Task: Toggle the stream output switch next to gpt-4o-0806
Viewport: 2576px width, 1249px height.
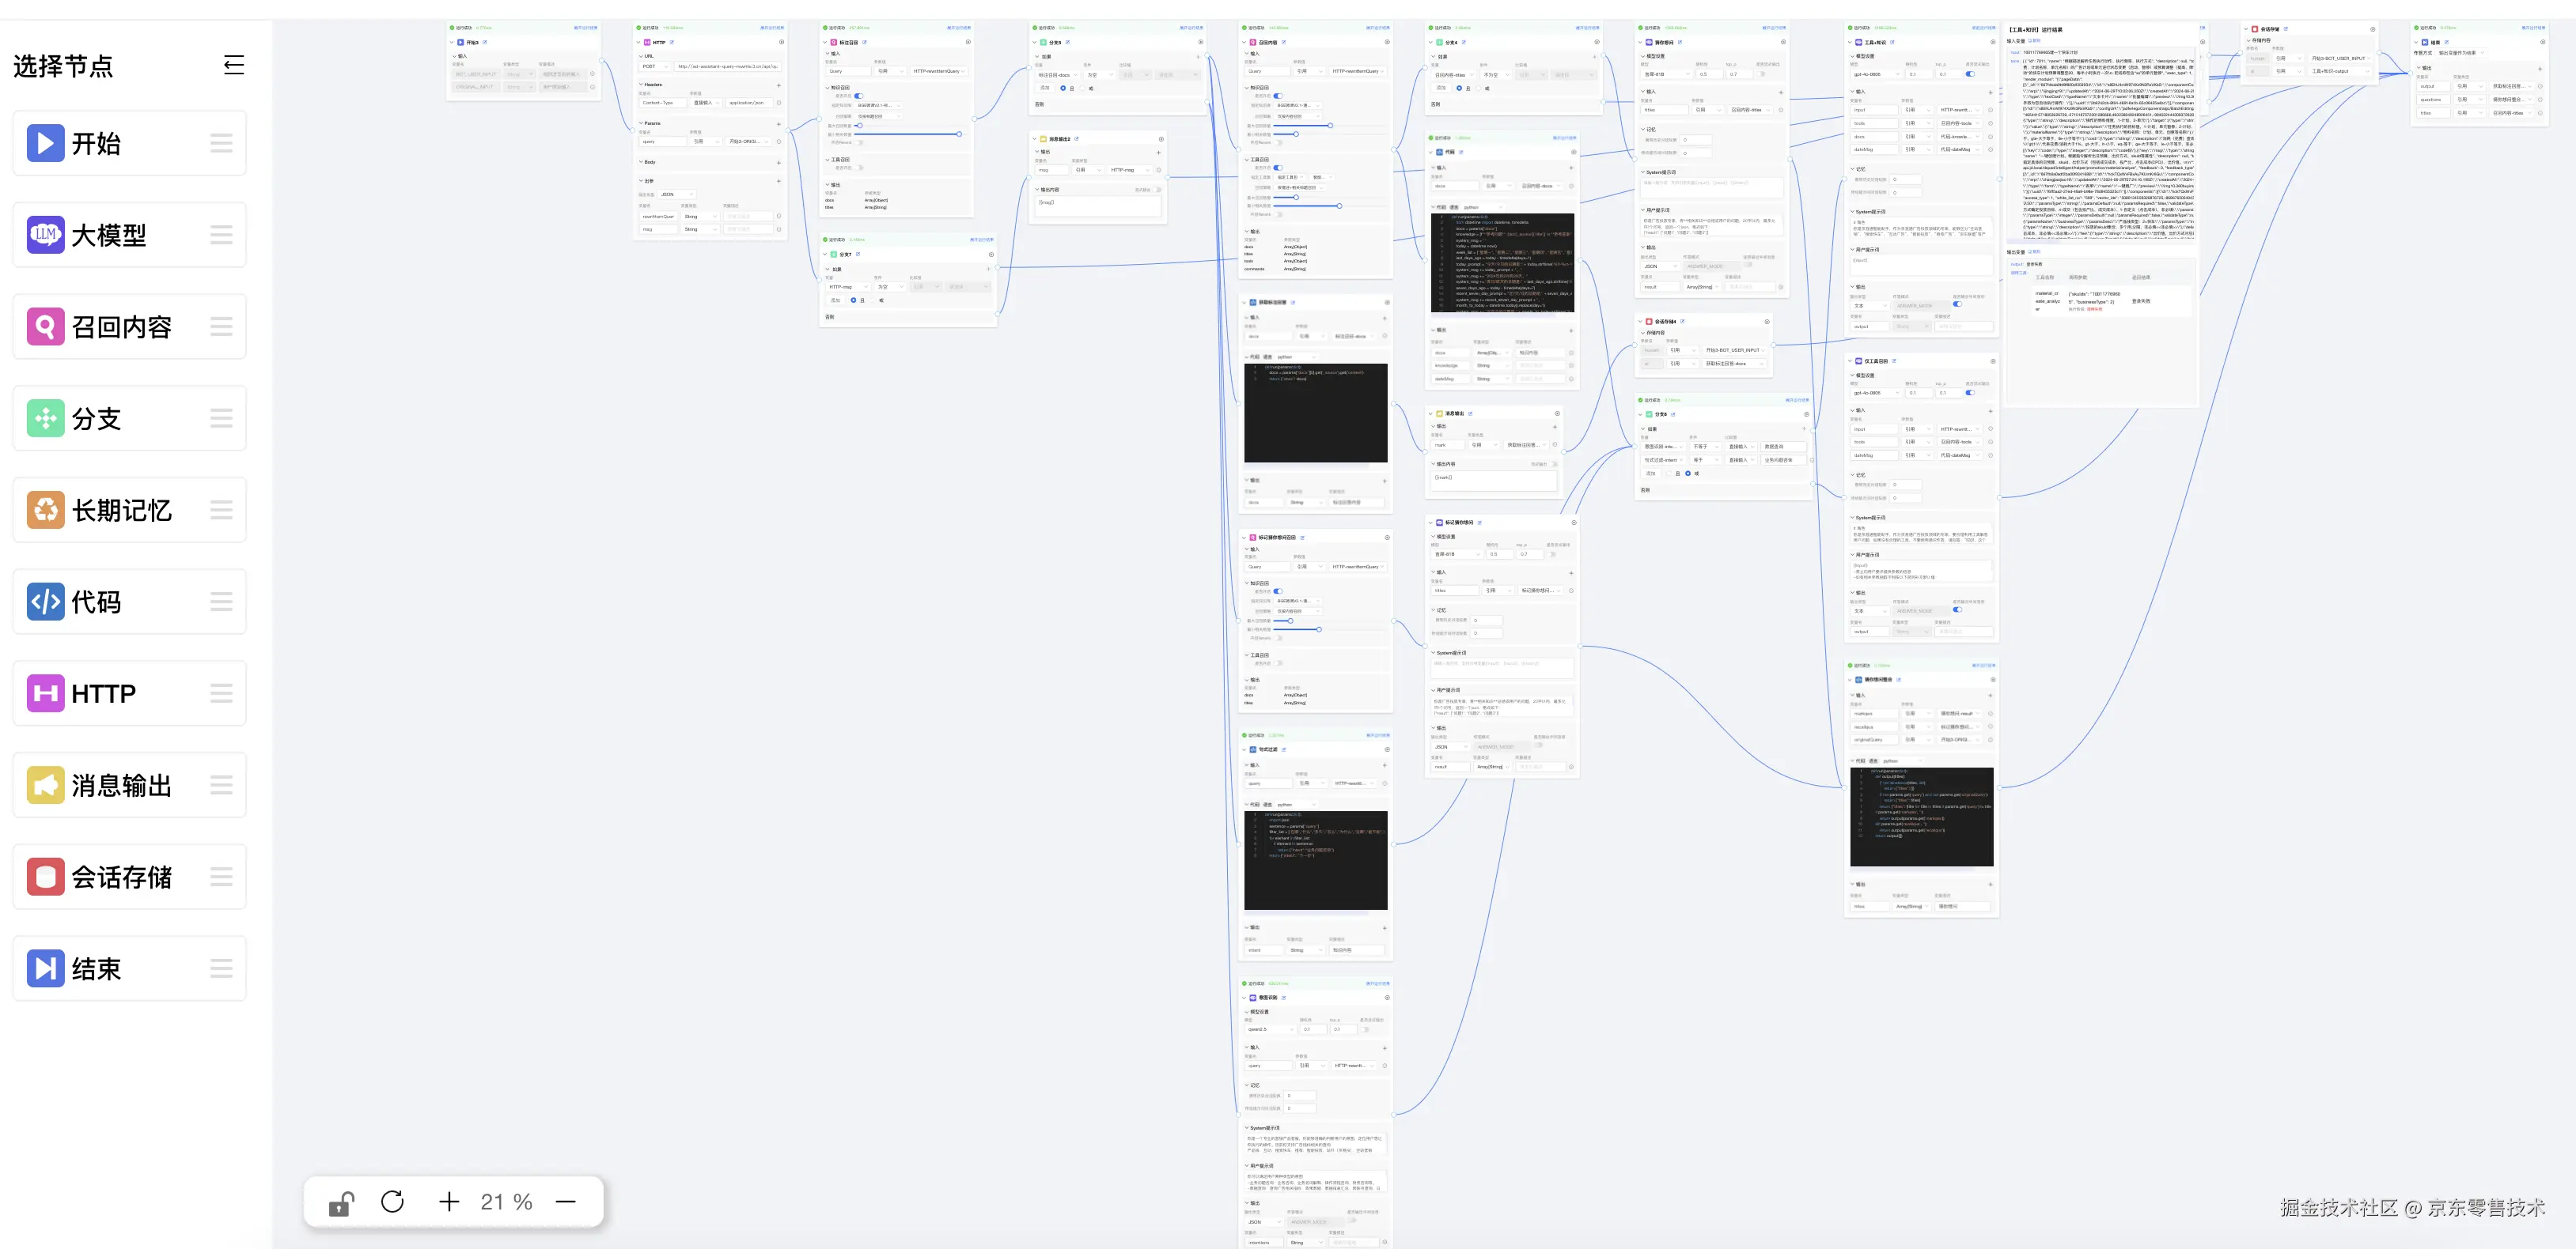Action: click(x=1970, y=74)
